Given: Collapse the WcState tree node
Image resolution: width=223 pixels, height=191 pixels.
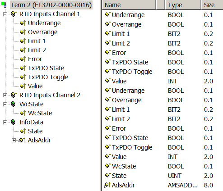Looking at the screenshot, I should (x=5, y=104).
